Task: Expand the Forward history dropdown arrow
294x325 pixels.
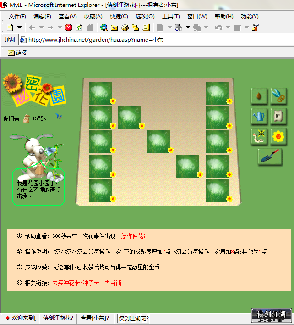Action: coord(60,27)
